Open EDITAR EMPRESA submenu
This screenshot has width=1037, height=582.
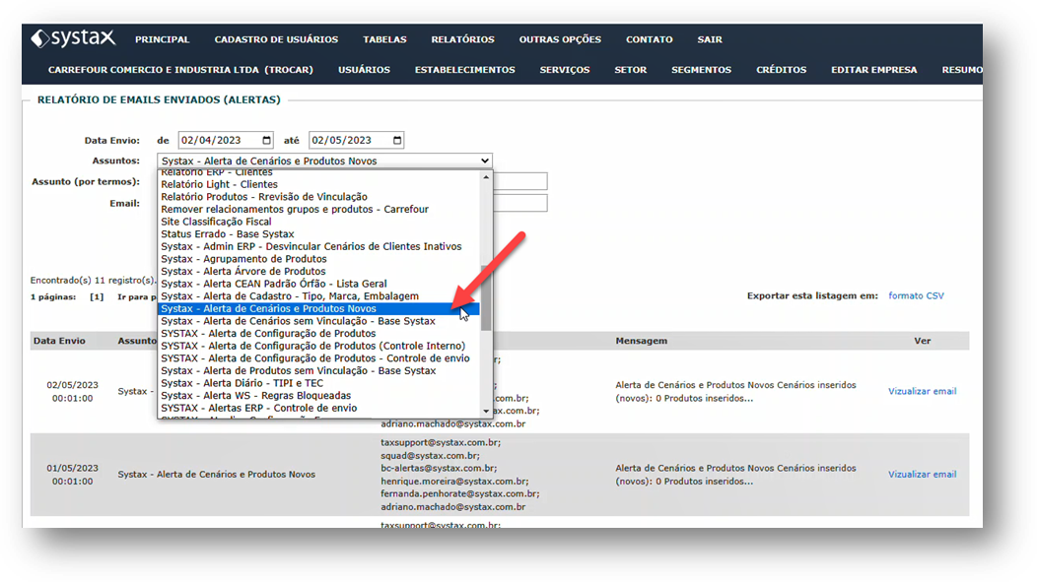pyautogui.click(x=873, y=69)
